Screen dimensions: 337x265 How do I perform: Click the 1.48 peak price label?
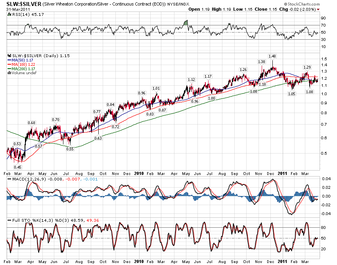(272, 56)
